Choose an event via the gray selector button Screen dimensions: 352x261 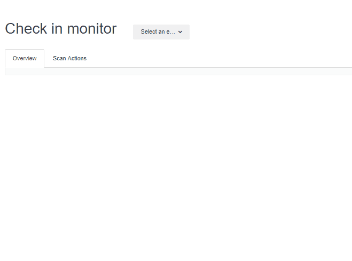(161, 32)
